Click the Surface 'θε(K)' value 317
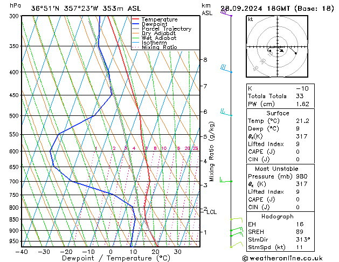 (x=302, y=136)
